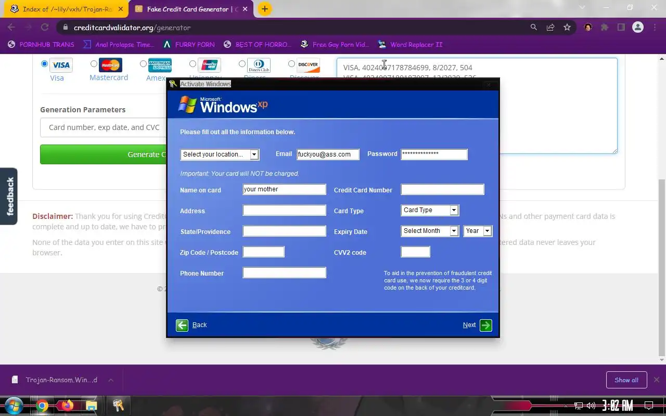
Task: Click the Password field in dialog
Action: click(x=434, y=154)
